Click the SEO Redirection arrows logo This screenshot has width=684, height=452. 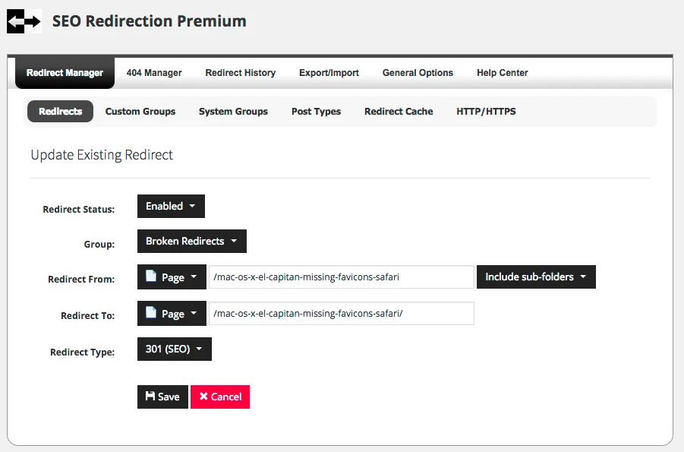click(24, 21)
